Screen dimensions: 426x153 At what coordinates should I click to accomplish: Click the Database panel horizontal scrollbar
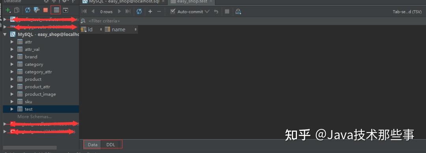pos(30,147)
